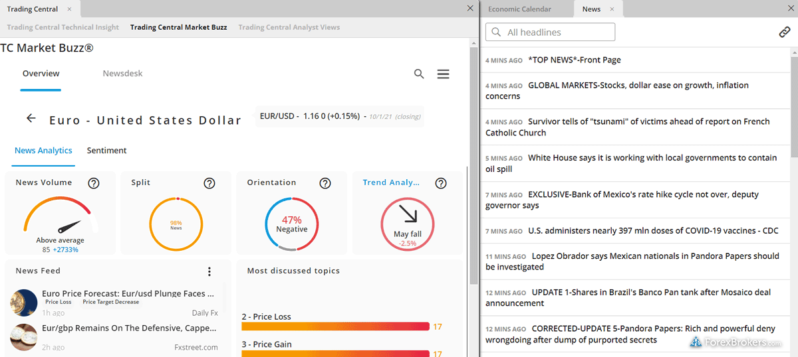Select the Overview tab

(41, 74)
